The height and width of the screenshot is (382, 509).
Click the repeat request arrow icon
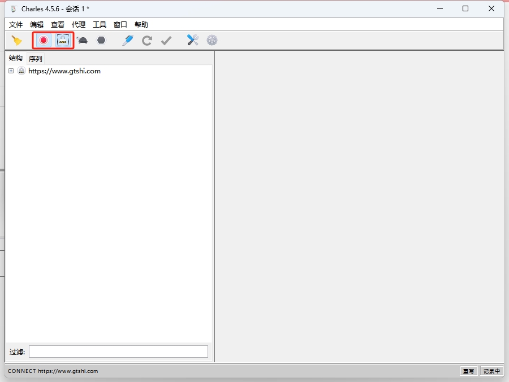coord(147,41)
